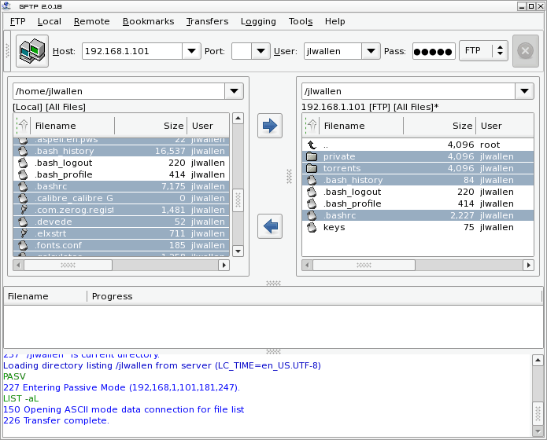
Task: Click the remote parent directory icon
Action: [312, 145]
